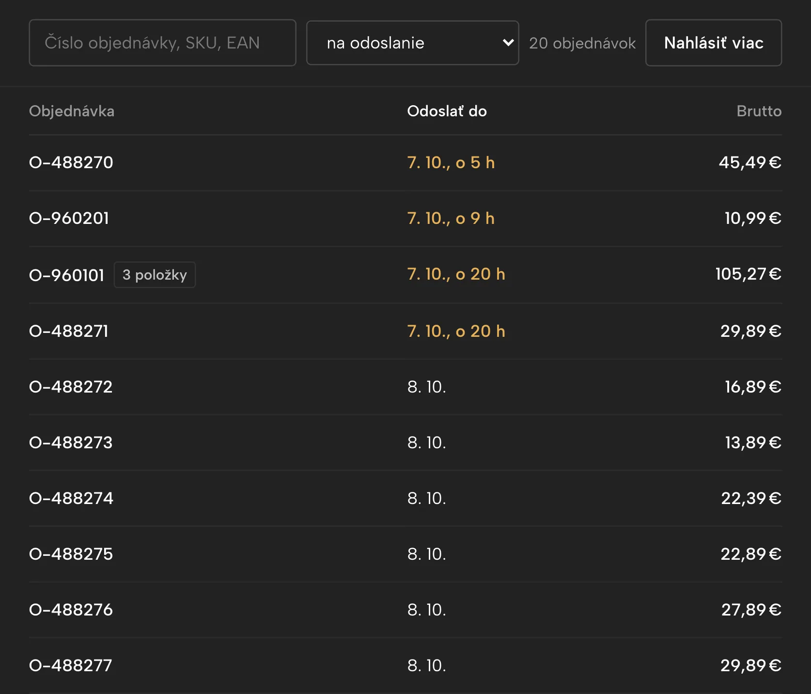Viewport: 811px width, 694px height.
Task: Click the '105,27 €' amount
Action: click(x=749, y=274)
